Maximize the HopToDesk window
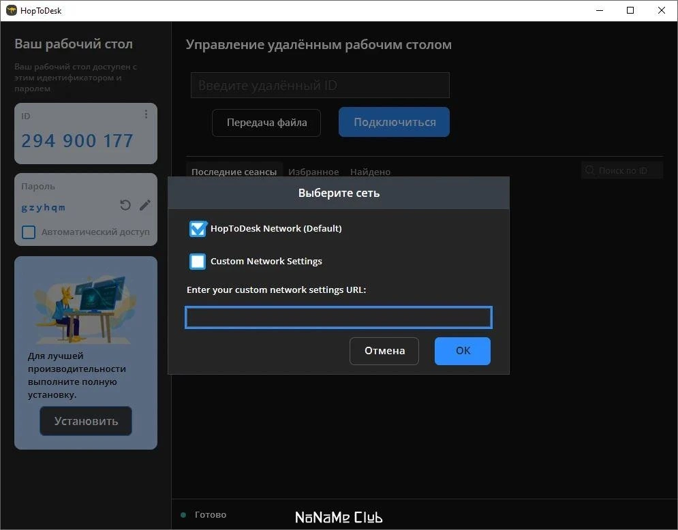 click(630, 10)
